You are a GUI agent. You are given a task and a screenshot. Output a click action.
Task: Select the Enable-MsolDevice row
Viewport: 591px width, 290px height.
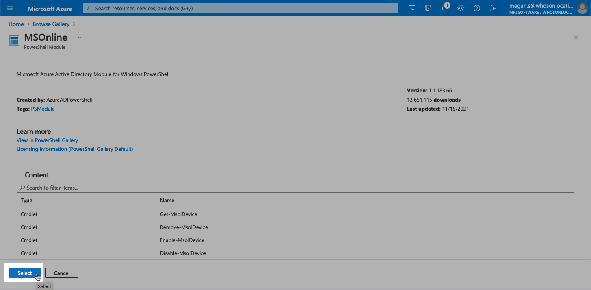(295, 240)
